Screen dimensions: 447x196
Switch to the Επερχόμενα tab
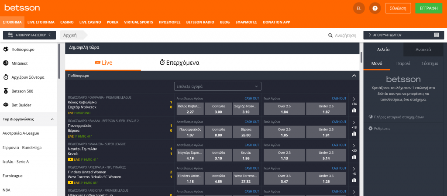[x=179, y=63]
